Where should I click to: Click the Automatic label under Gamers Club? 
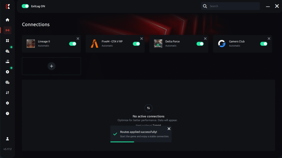pyautogui.click(x=235, y=46)
